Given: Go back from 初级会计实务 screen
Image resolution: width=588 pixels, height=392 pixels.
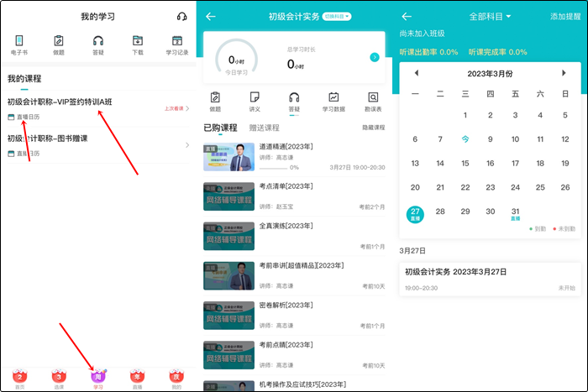Looking at the screenshot, I should [x=211, y=16].
